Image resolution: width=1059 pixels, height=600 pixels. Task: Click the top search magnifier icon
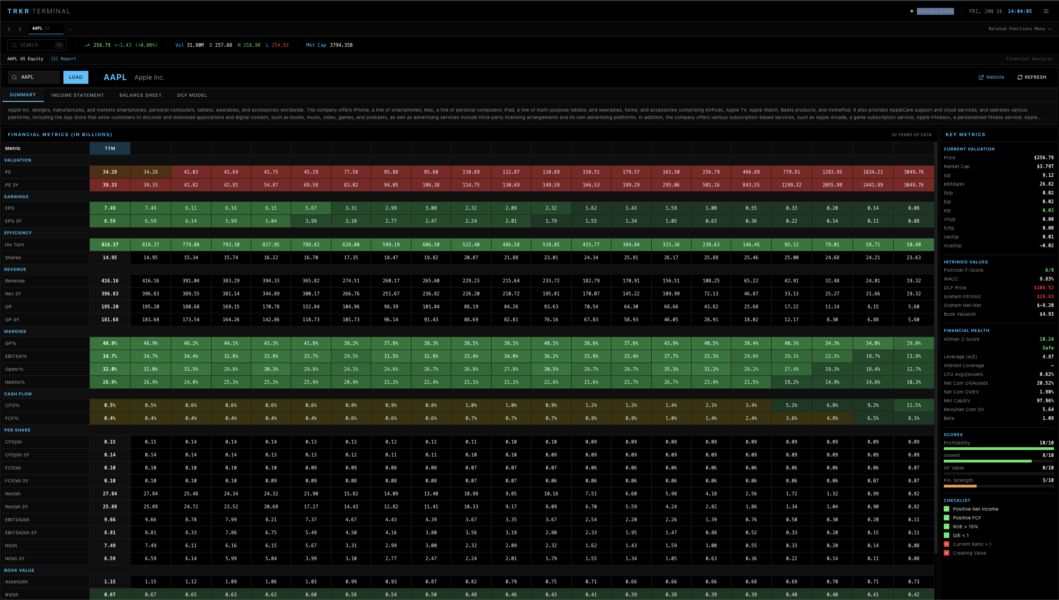(x=15, y=45)
